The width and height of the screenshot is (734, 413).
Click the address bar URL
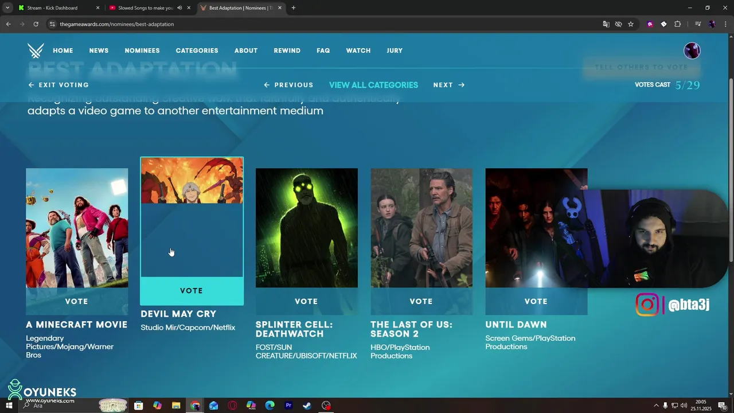point(117,24)
